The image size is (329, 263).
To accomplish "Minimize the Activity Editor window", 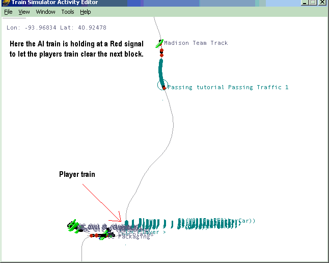I will point(305,3).
